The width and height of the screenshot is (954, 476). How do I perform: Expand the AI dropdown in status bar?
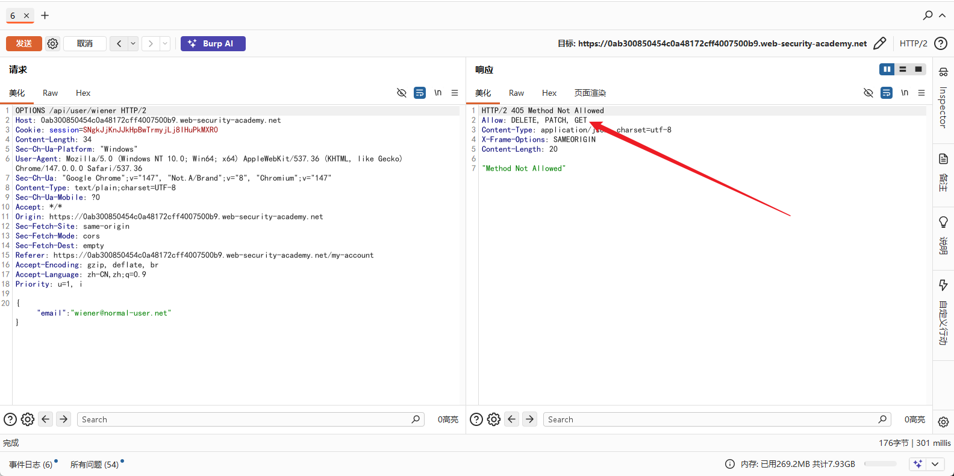click(x=935, y=464)
